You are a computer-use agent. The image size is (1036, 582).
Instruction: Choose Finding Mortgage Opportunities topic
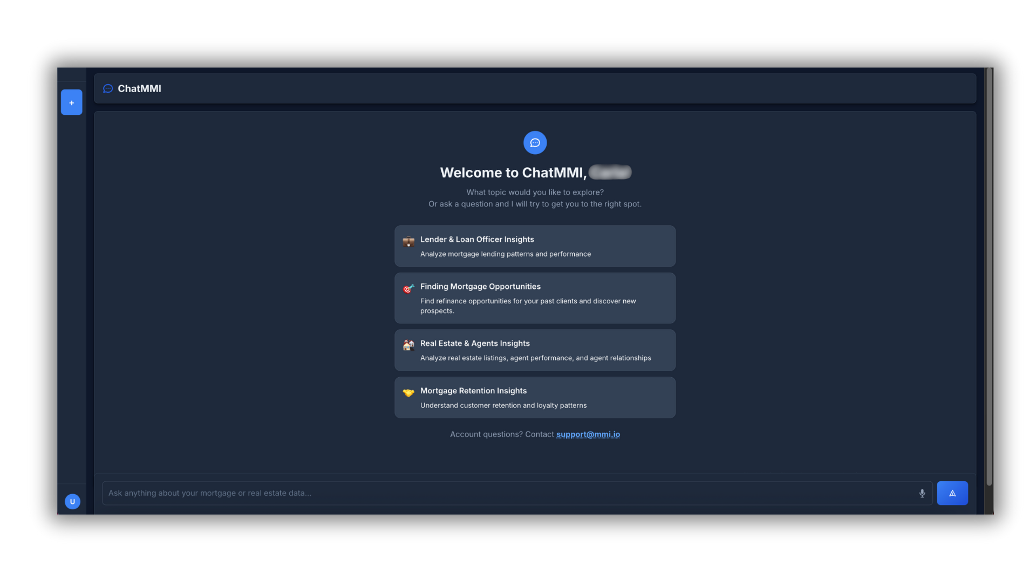(x=480, y=287)
